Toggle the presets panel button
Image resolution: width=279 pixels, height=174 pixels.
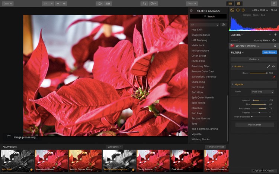[x=230, y=4]
